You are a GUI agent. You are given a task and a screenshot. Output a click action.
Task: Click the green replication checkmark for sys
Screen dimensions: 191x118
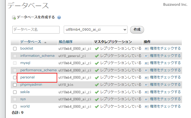(97, 99)
